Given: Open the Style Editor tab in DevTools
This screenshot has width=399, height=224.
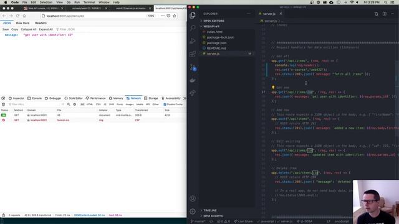Looking at the screenshot, I should coord(74,98).
